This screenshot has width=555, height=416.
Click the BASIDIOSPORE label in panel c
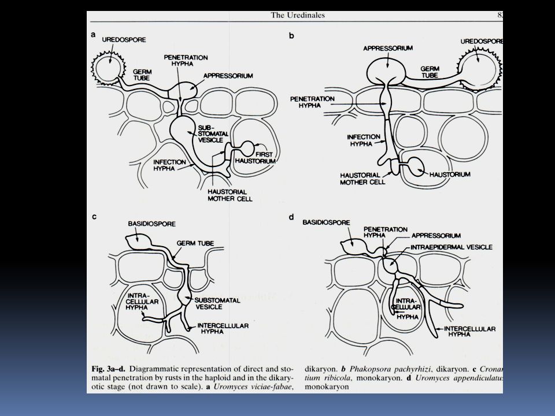click(152, 224)
